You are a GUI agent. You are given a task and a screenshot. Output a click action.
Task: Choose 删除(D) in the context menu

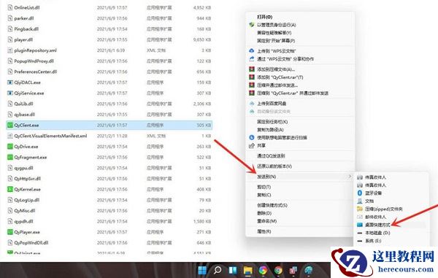pos(264,213)
